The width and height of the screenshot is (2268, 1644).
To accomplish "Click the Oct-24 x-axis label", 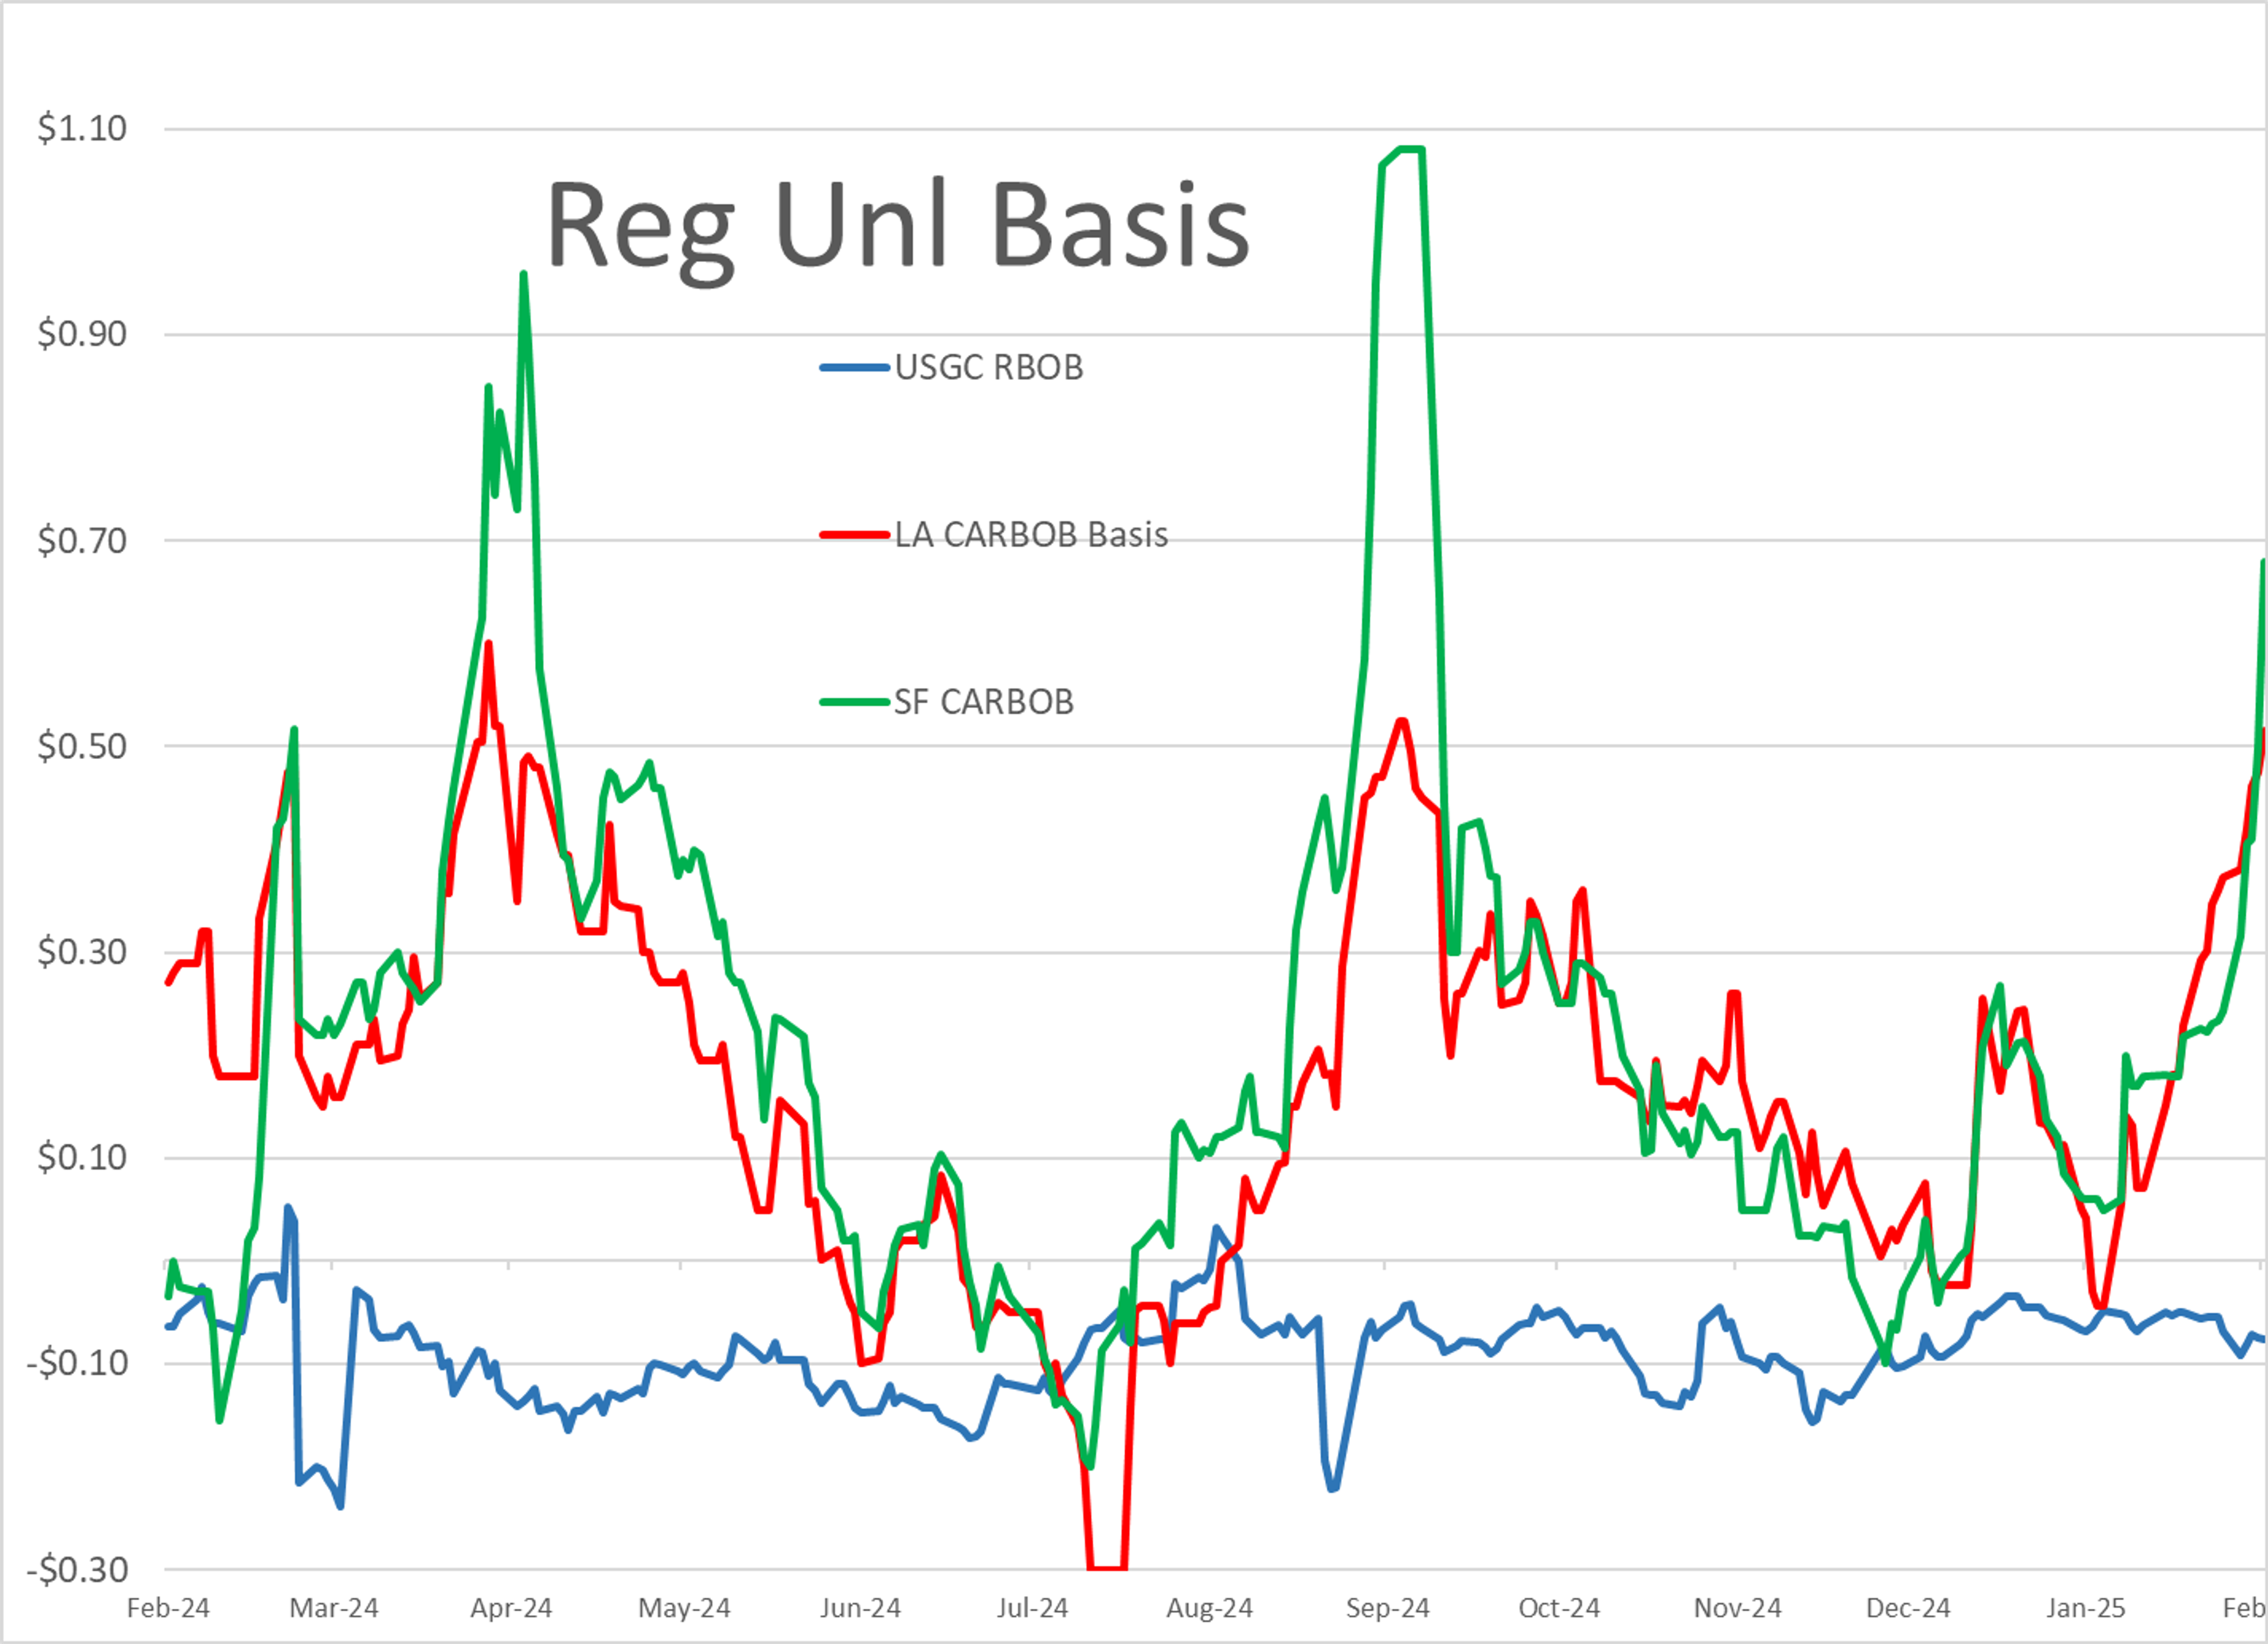I will pyautogui.click(x=1559, y=1608).
